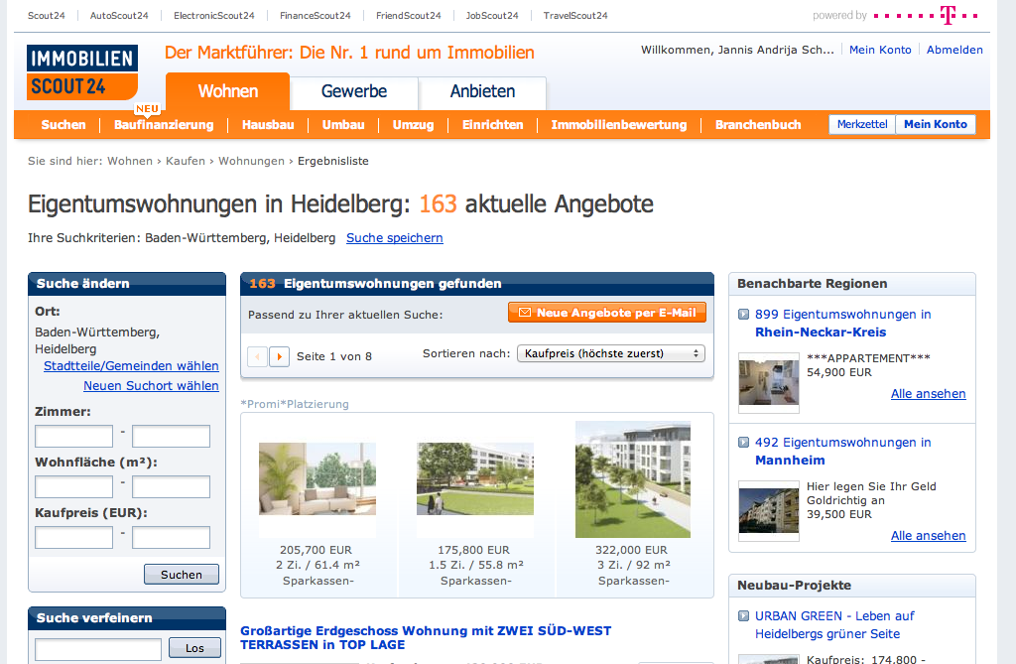Click Stadtteile/Gemeinden wählen link
Screen dimensions: 1016x664
pyautogui.click(x=131, y=365)
